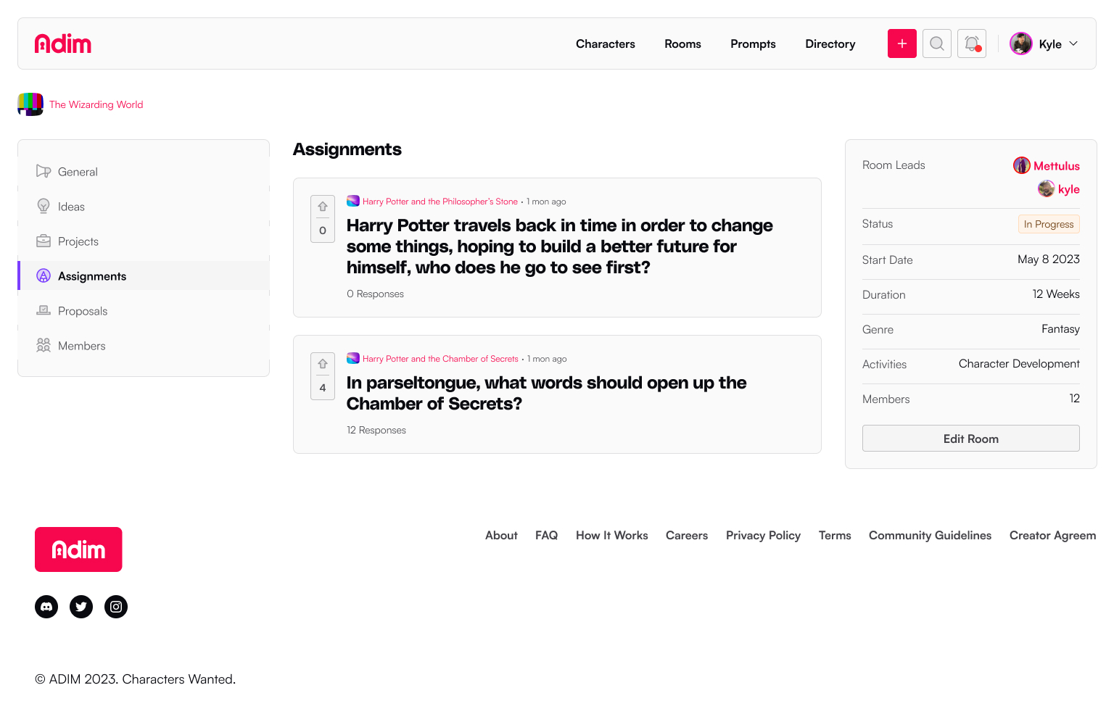This screenshot has height=722, width=1114.
Task: Click the Adim logo in header
Action: [x=63, y=43]
